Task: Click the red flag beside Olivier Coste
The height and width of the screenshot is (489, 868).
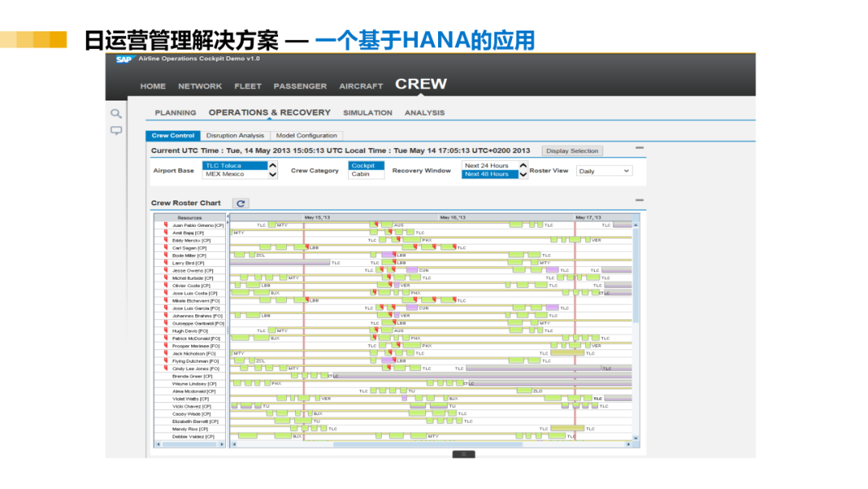Action: pyautogui.click(x=165, y=286)
